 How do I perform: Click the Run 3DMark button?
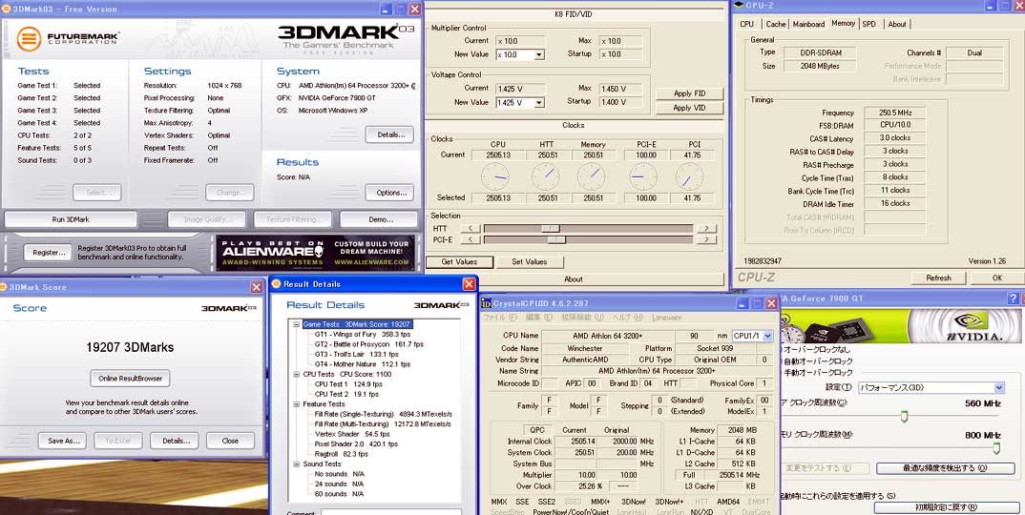point(71,219)
